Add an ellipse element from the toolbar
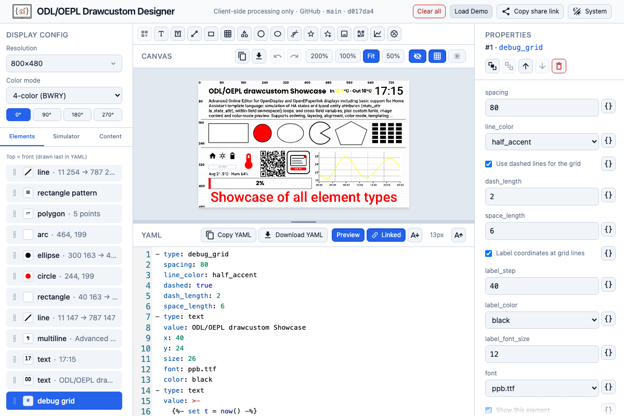This screenshot has width=624, height=416. coord(278,34)
